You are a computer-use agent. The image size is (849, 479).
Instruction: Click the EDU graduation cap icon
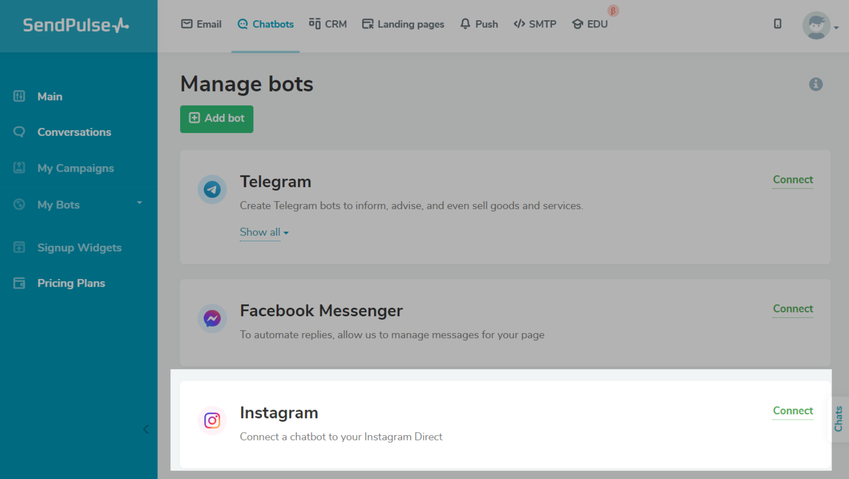577,24
